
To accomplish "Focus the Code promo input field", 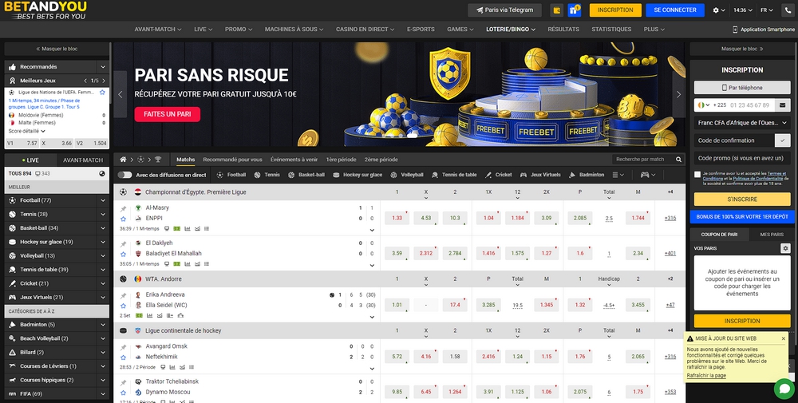I will [742, 158].
